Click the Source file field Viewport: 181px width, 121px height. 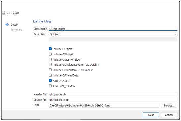[113, 100]
